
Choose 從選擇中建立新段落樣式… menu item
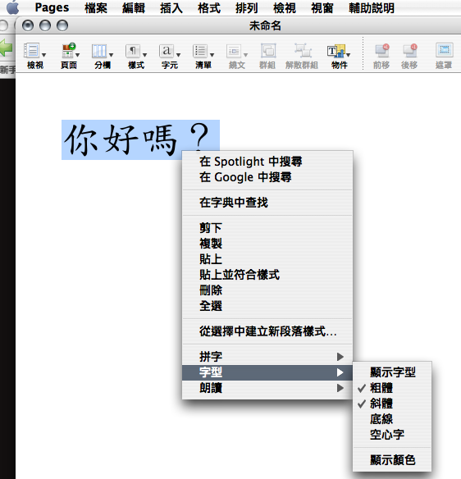pos(267,331)
